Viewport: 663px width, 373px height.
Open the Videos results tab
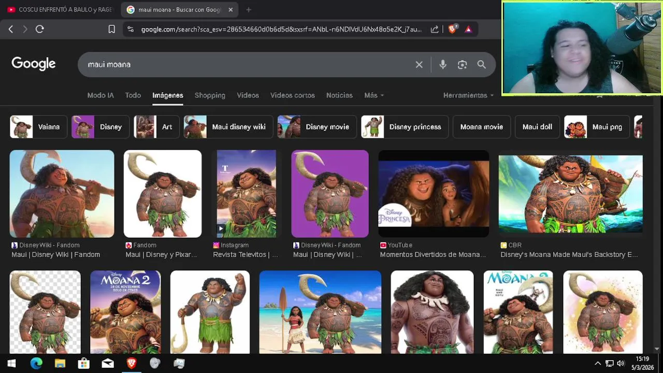click(x=248, y=95)
